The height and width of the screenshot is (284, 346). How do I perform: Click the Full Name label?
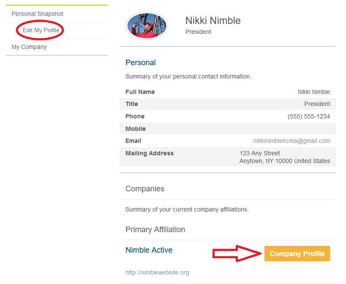point(140,92)
